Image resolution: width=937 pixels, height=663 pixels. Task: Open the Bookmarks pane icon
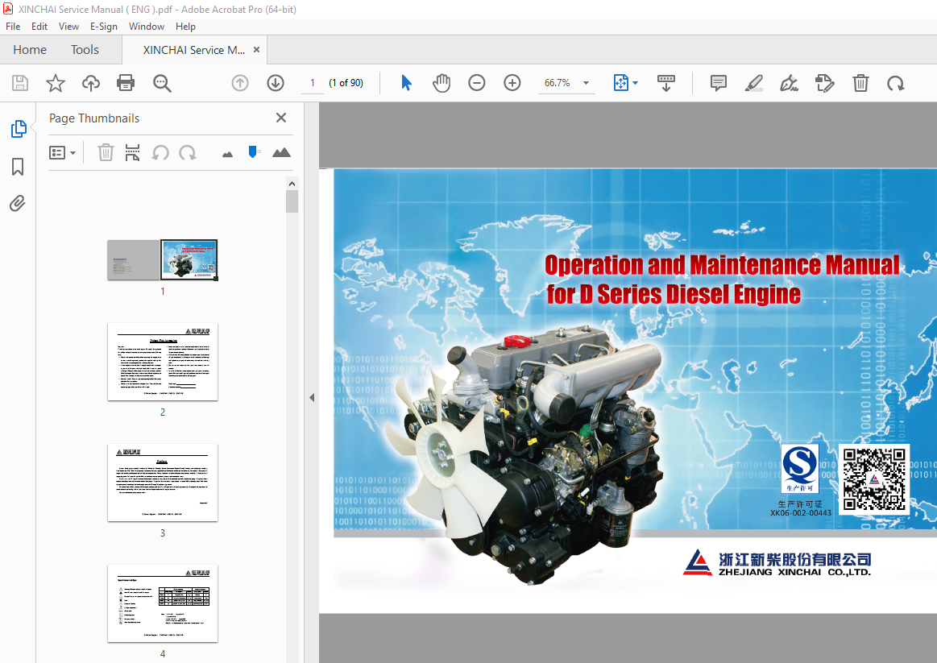pos(18,167)
